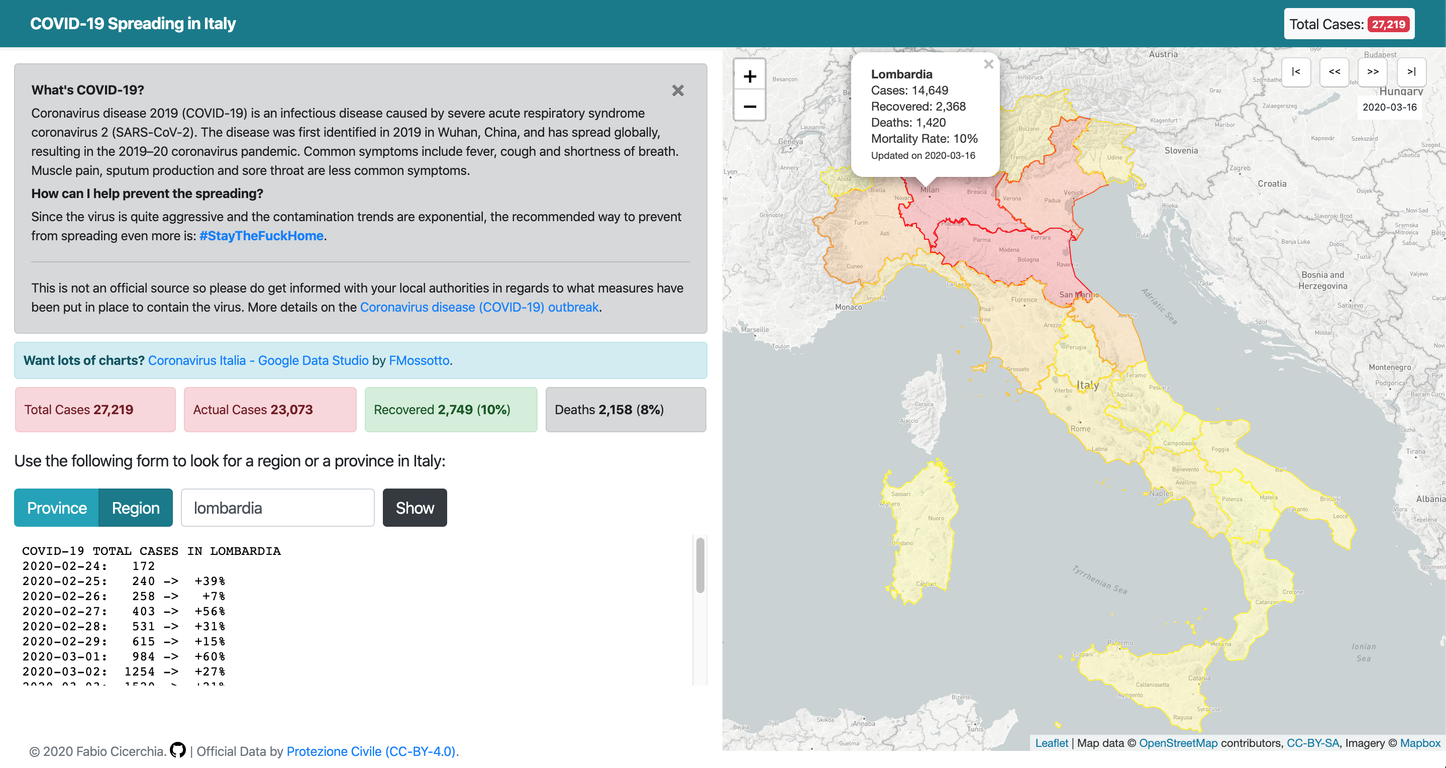Click the Venice label on the map
Screen dimensions: 1446x768
tap(1073, 193)
